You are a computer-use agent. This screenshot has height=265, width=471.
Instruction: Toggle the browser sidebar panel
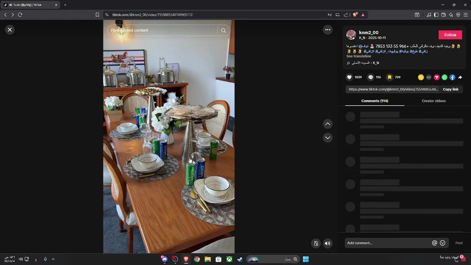tap(436, 15)
